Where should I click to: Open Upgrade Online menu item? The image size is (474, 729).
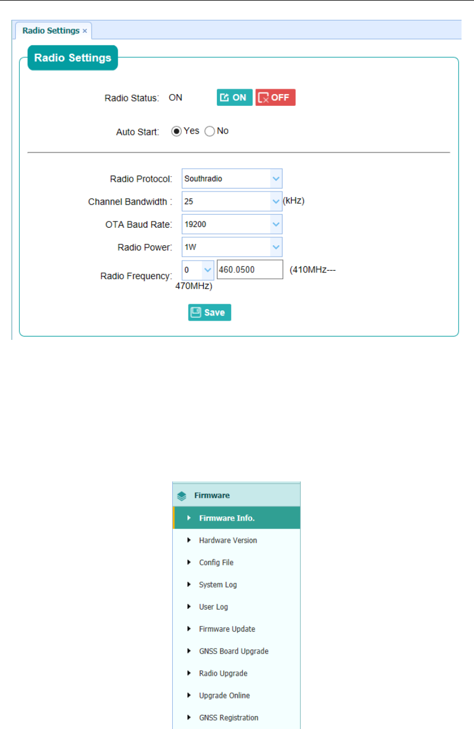tap(236, 696)
